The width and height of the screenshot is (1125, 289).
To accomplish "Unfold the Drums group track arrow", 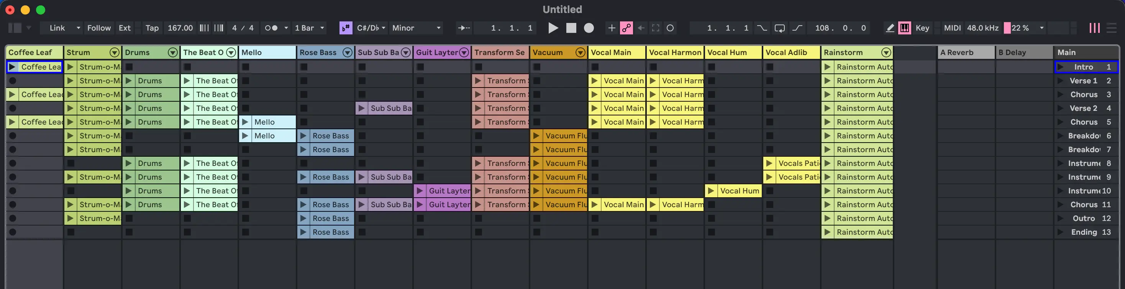I will pyautogui.click(x=173, y=52).
